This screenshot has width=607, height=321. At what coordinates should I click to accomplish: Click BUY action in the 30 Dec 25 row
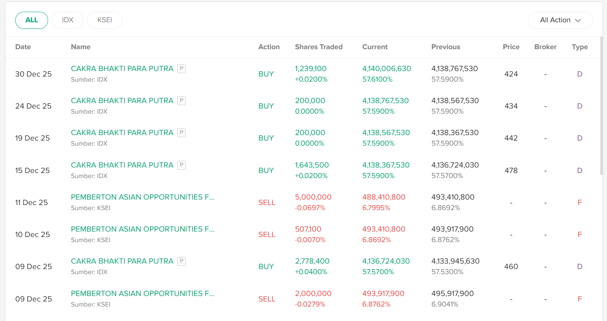click(x=266, y=74)
